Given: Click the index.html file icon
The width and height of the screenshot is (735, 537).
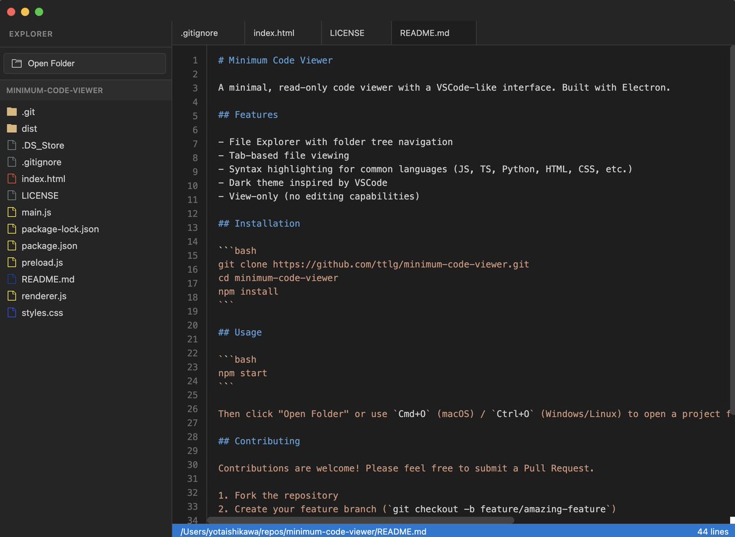Looking at the screenshot, I should 12,178.
